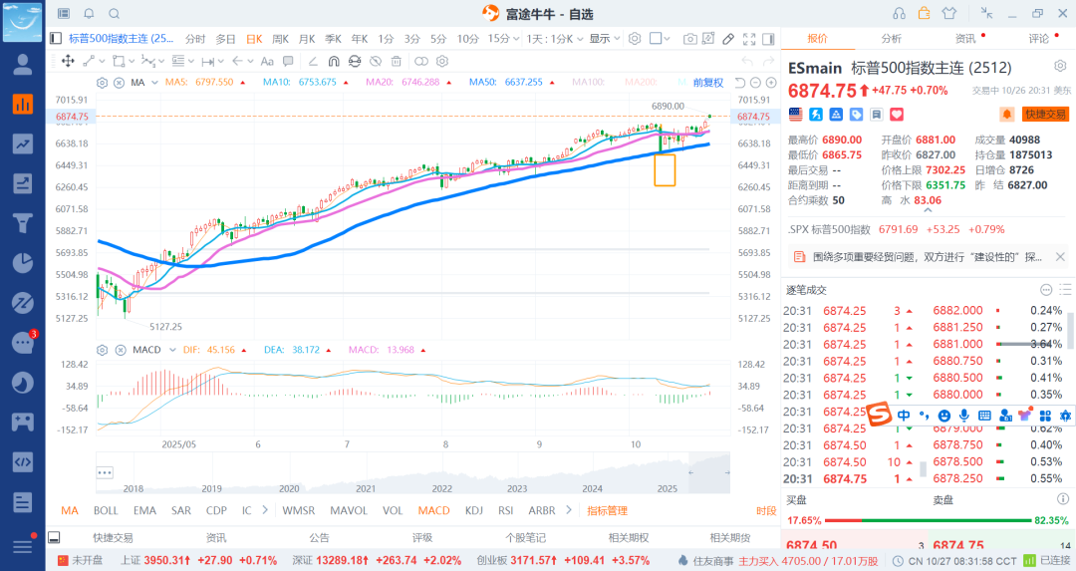Screen dimensions: 1076x571
Task: Adjust the buy/sell ratio bar
Action: [x=928, y=520]
